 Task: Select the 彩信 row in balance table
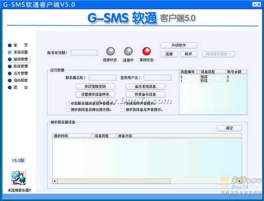(213, 81)
